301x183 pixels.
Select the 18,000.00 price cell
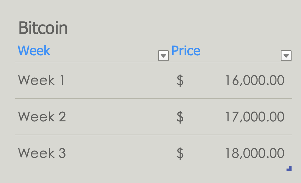pos(255,153)
